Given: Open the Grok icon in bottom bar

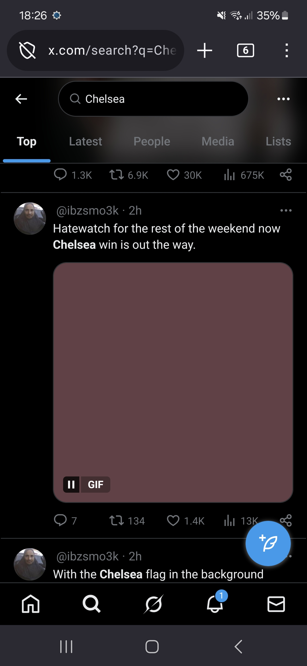Looking at the screenshot, I should [153, 604].
